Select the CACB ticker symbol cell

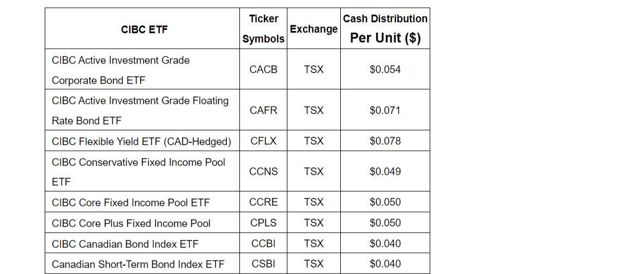[x=263, y=69]
